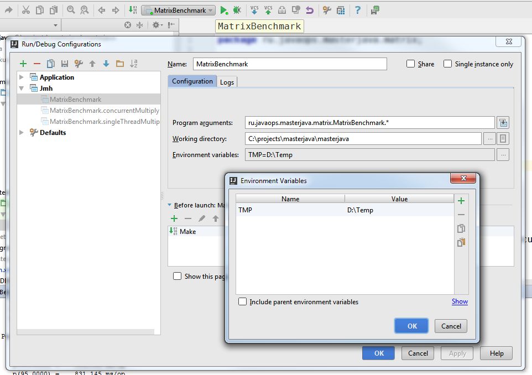Paste environment variables icon

(461, 242)
